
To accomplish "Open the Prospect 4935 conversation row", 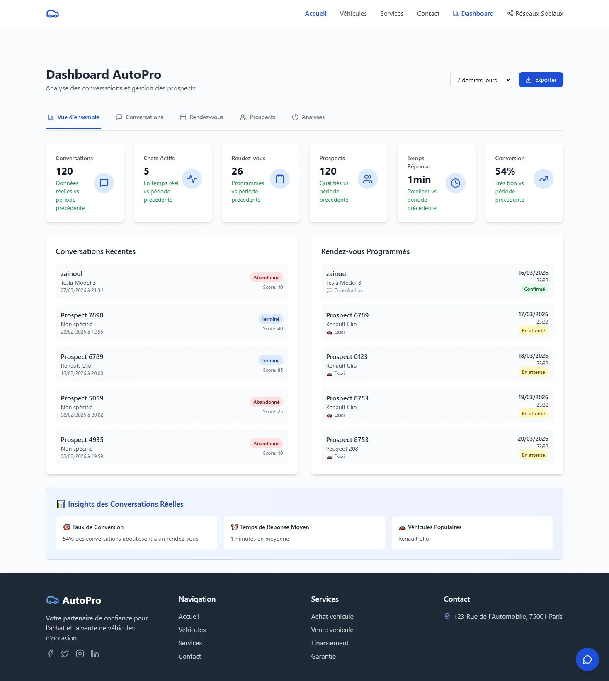I will pos(172,447).
